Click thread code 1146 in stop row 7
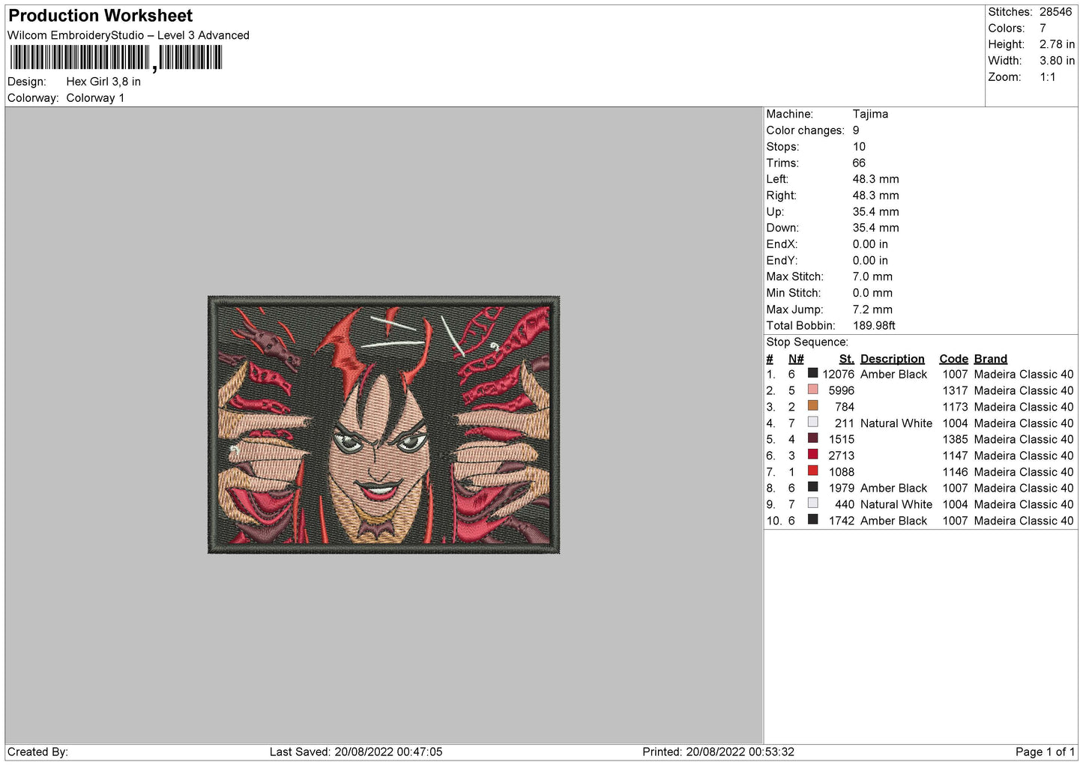Viewport: 1083px width, 765px height. [x=955, y=472]
